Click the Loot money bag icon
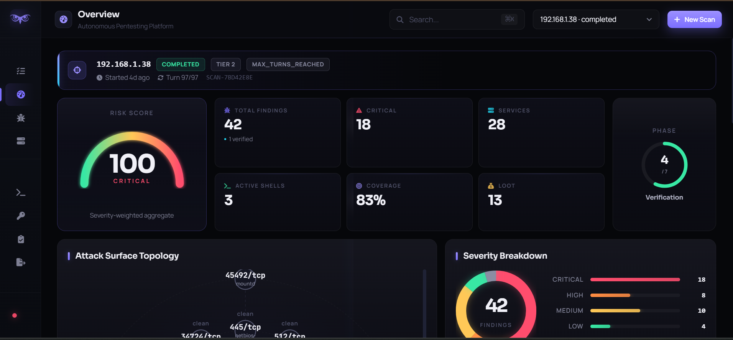This screenshot has width=733, height=340. (491, 186)
